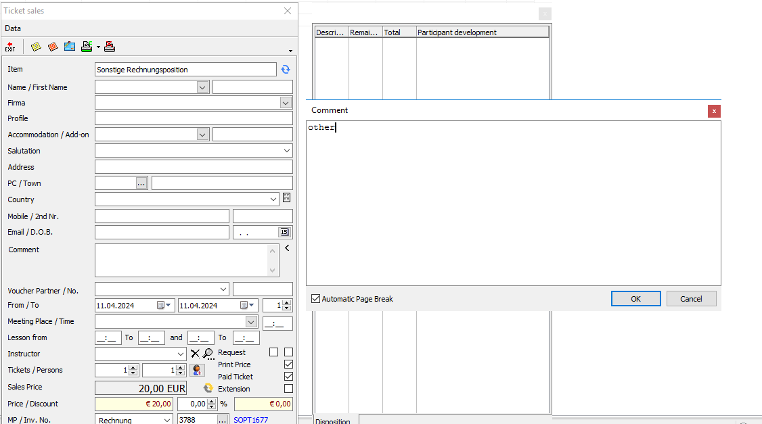Open the arrow beside the green printer icon
This screenshot has width=762, height=424.
pos(98,47)
